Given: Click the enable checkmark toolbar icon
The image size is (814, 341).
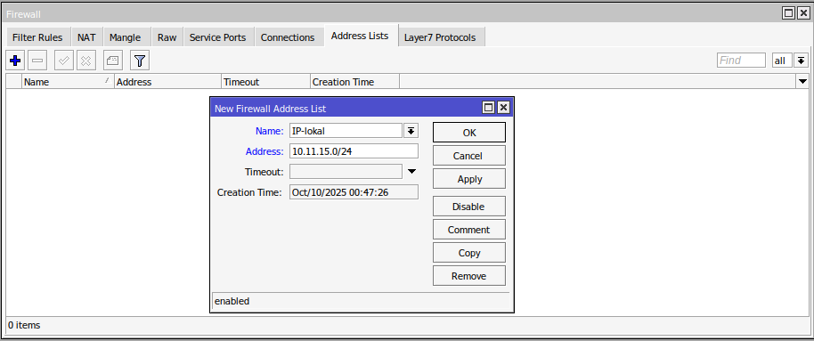Looking at the screenshot, I should [64, 61].
